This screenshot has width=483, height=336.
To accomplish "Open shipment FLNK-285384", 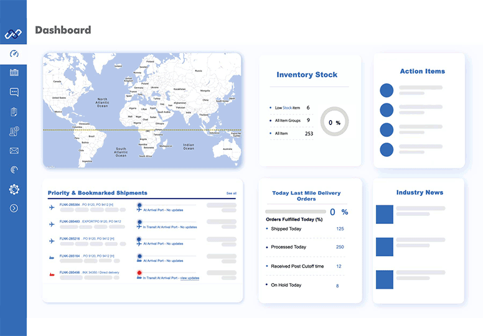I will pyautogui.click(x=69, y=204).
